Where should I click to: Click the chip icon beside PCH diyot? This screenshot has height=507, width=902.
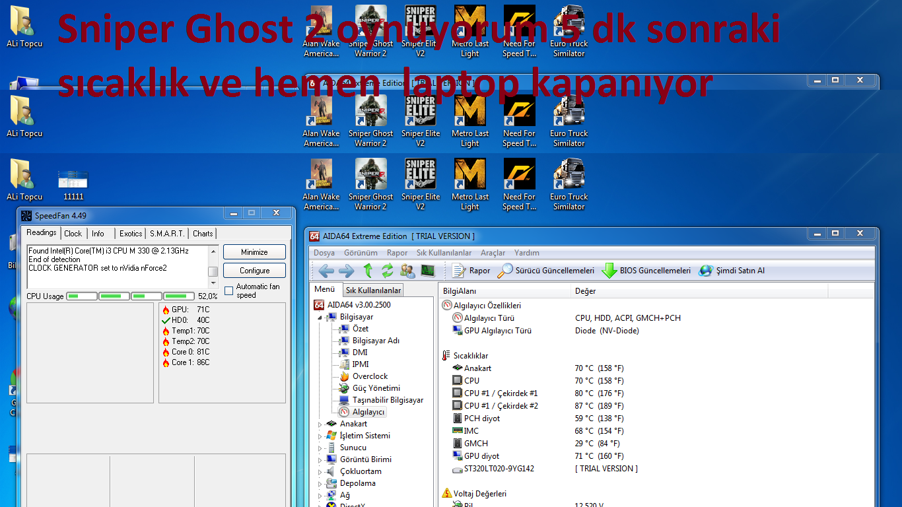click(x=458, y=419)
